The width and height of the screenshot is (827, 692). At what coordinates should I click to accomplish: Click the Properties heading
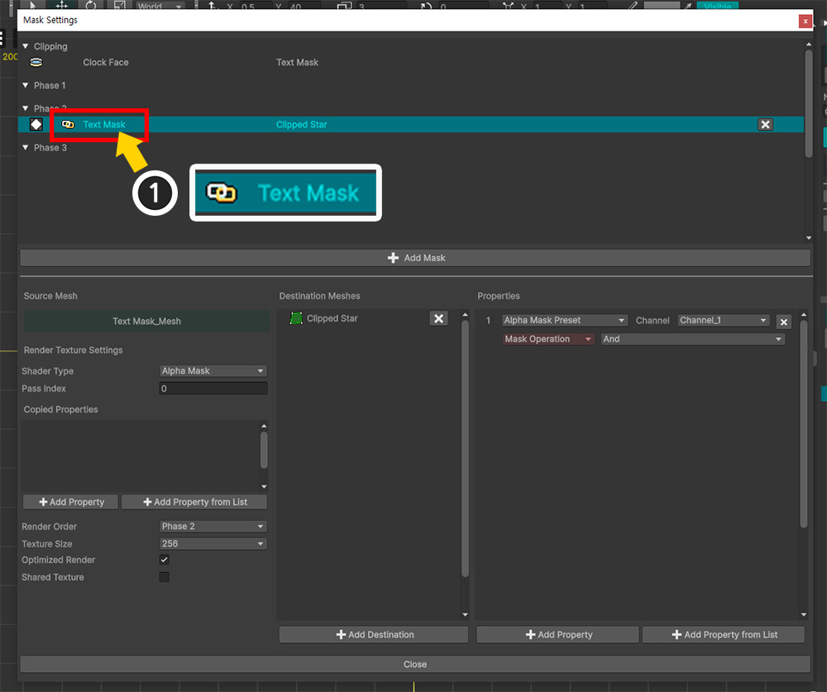click(x=499, y=296)
